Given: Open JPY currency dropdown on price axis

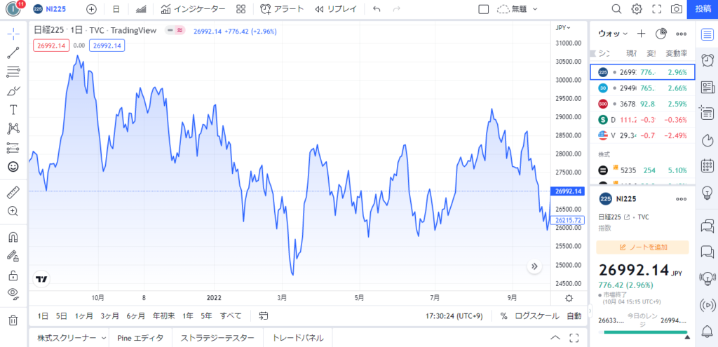Looking at the screenshot, I should pyautogui.click(x=563, y=28).
